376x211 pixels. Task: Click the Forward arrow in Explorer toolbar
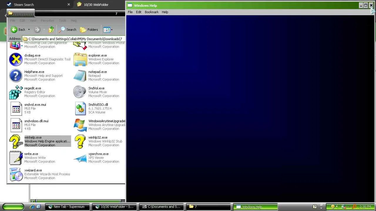37,30
